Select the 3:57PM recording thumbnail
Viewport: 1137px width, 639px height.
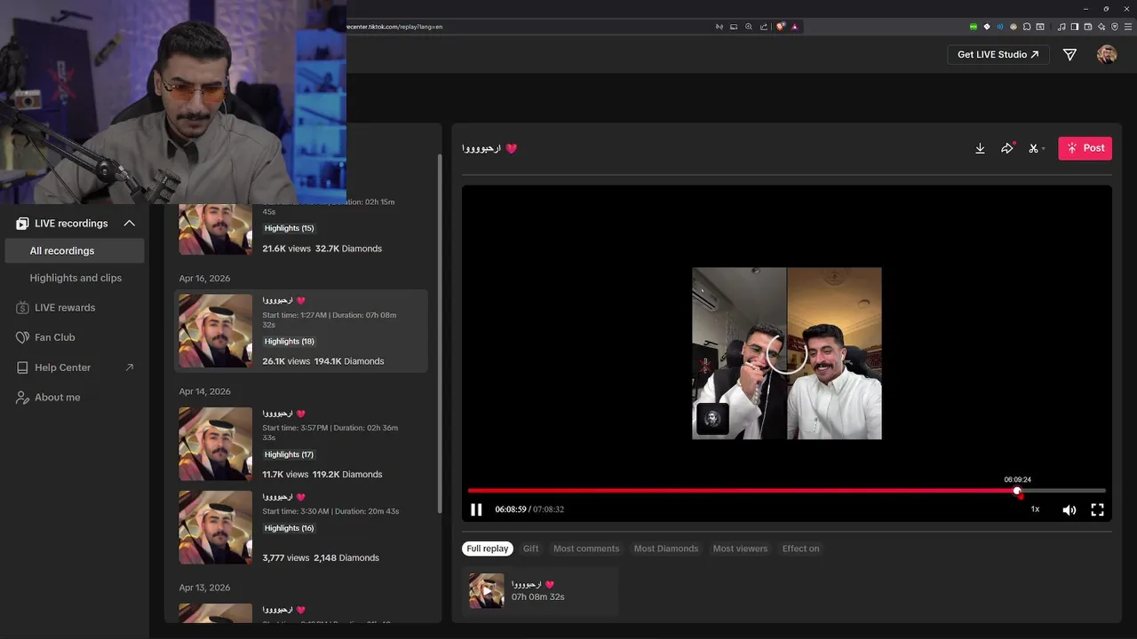click(x=216, y=444)
